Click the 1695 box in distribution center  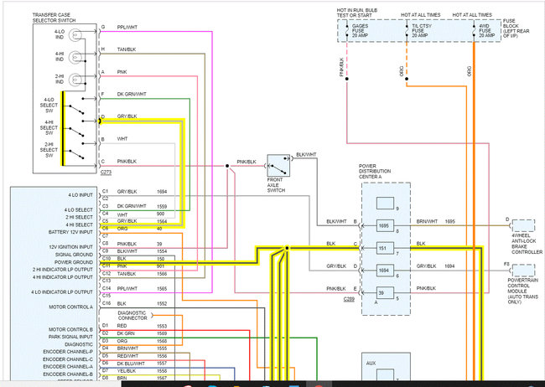point(385,226)
